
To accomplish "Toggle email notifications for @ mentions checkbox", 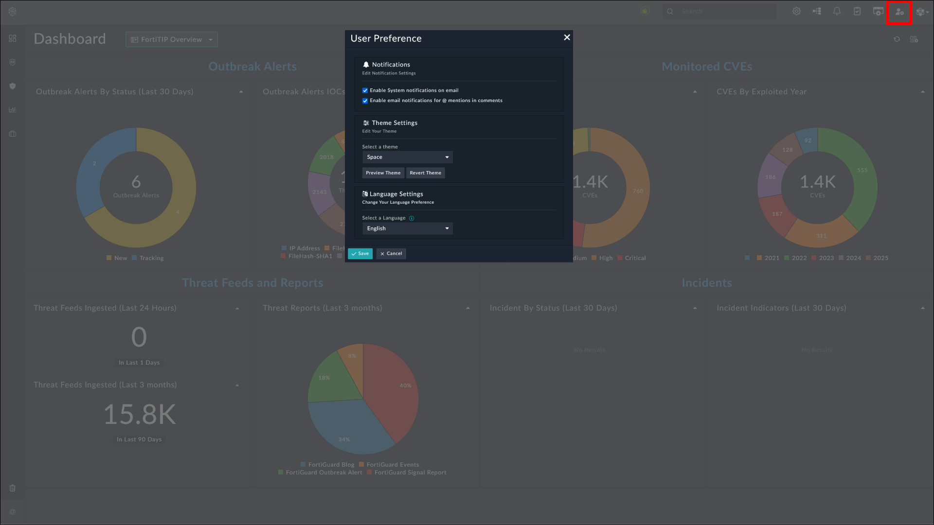I will (x=365, y=101).
